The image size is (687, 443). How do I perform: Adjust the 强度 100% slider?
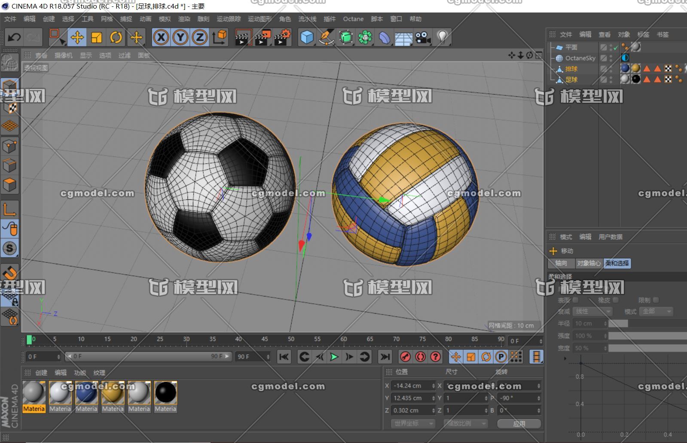pos(647,336)
